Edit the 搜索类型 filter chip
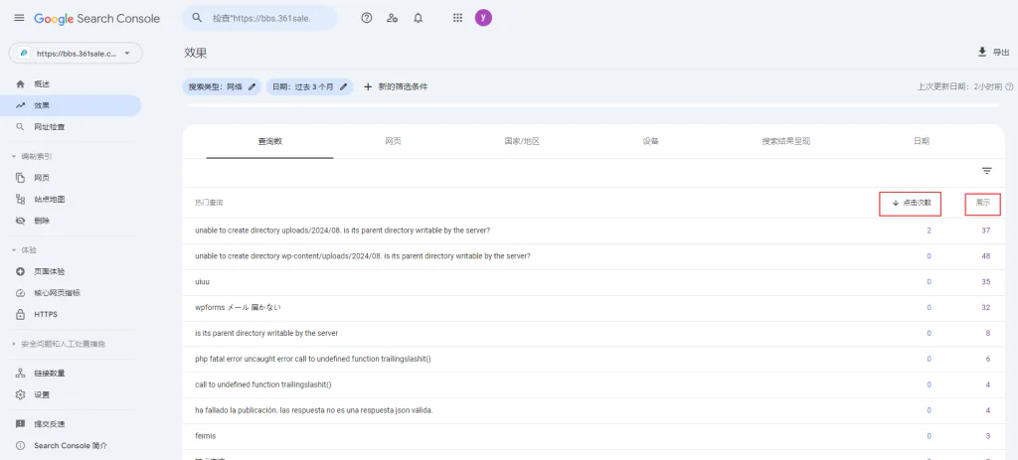Viewport: 1018px width, 460px height. coord(222,87)
